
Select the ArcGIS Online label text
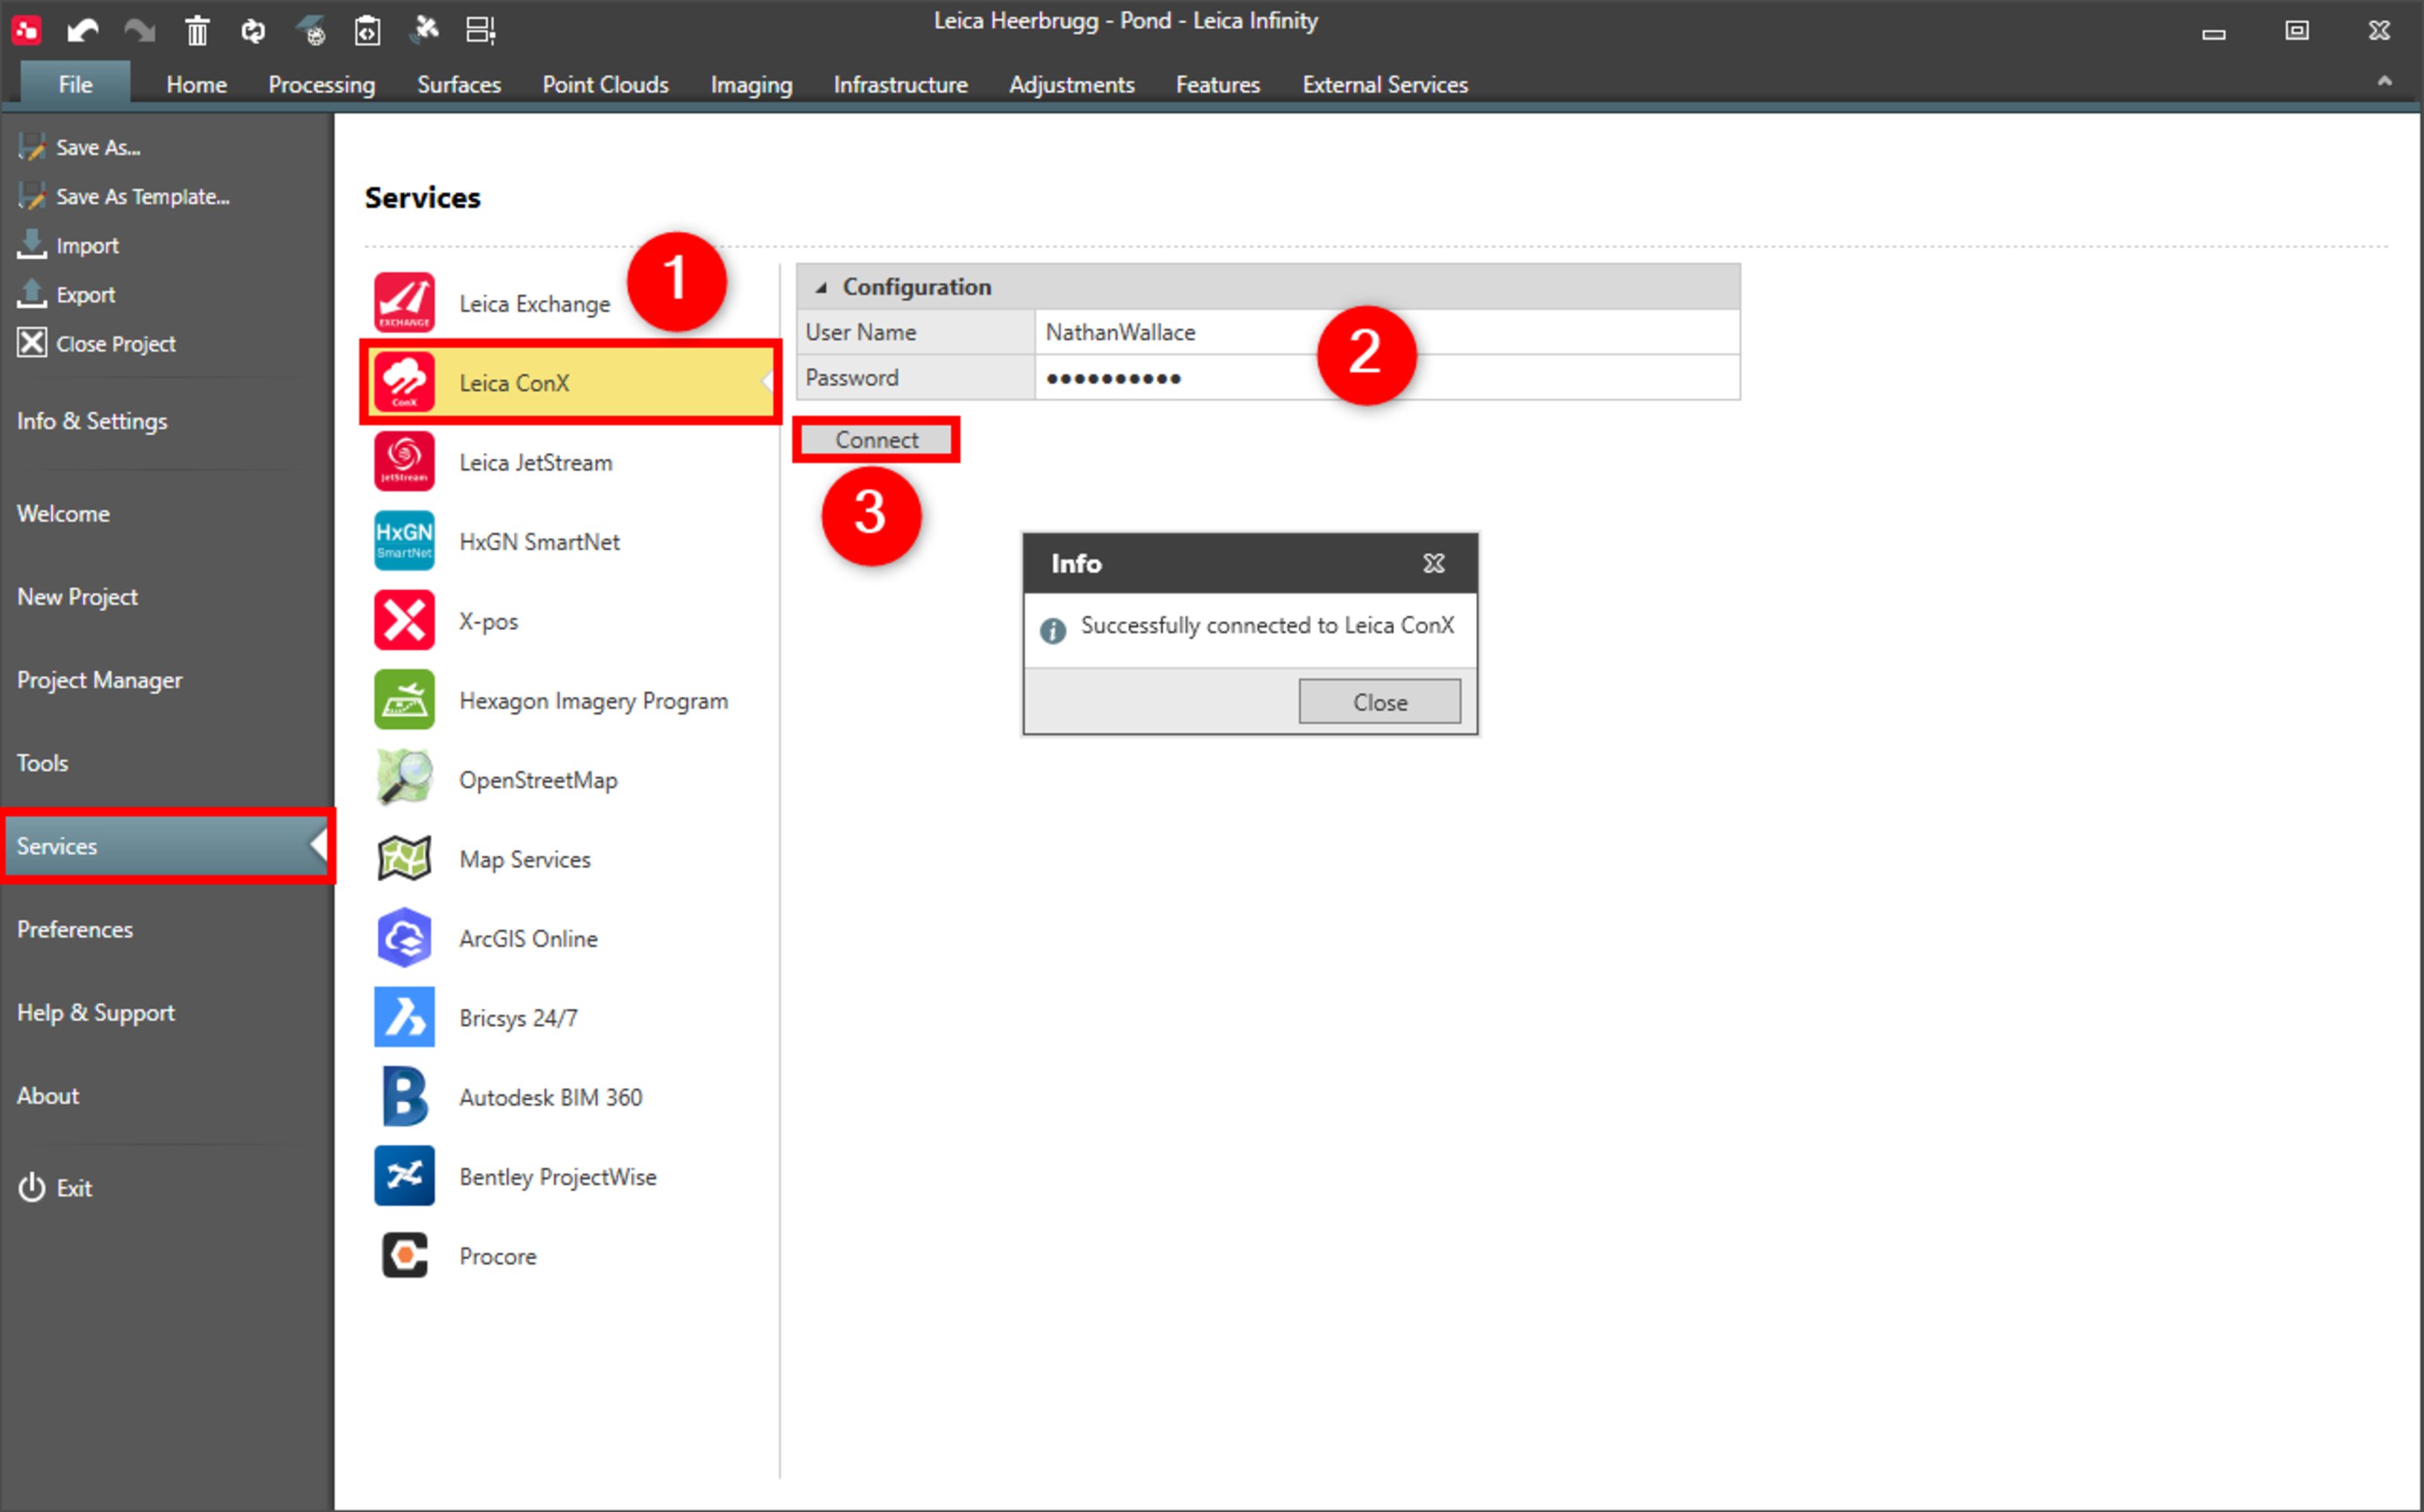pos(528,938)
